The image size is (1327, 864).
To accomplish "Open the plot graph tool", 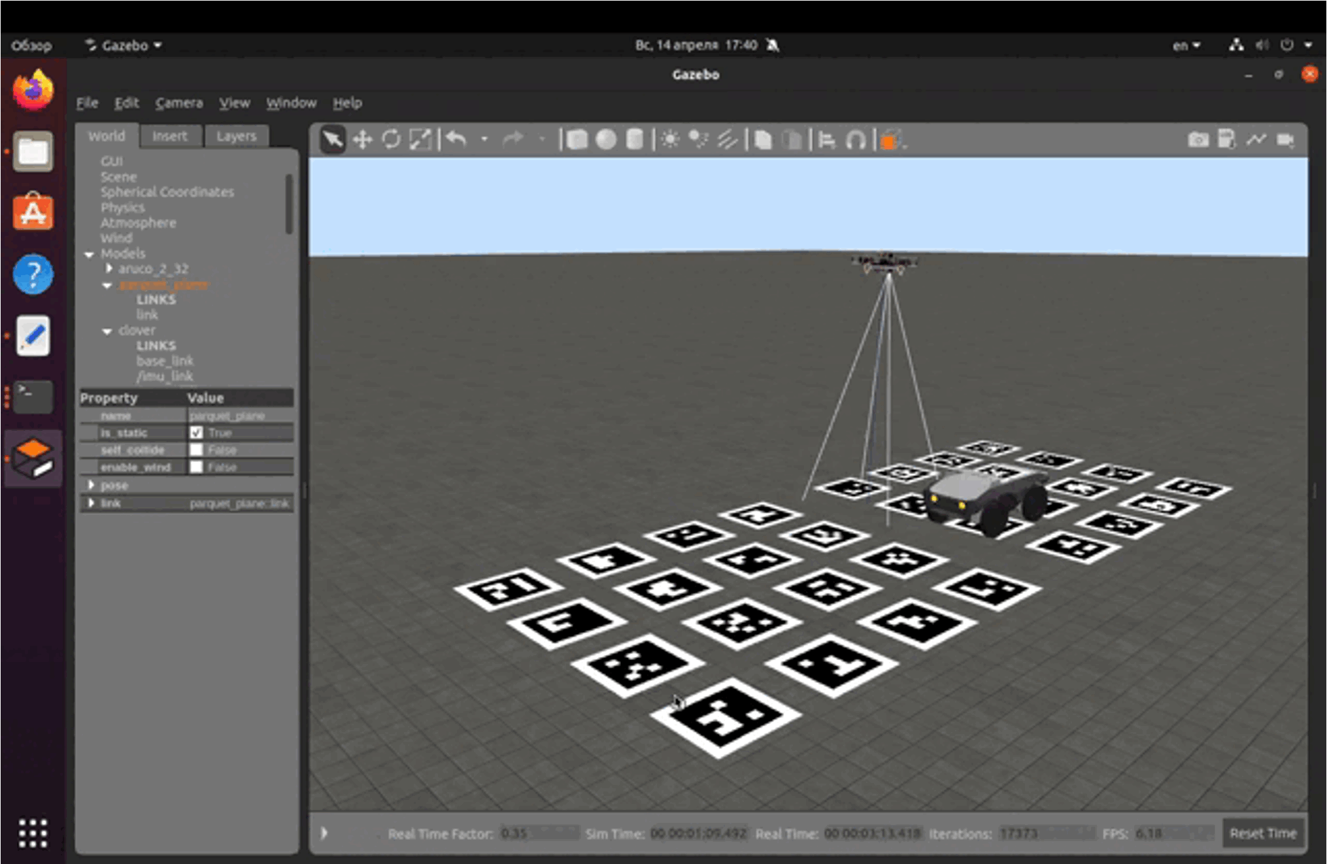I will point(1256,139).
